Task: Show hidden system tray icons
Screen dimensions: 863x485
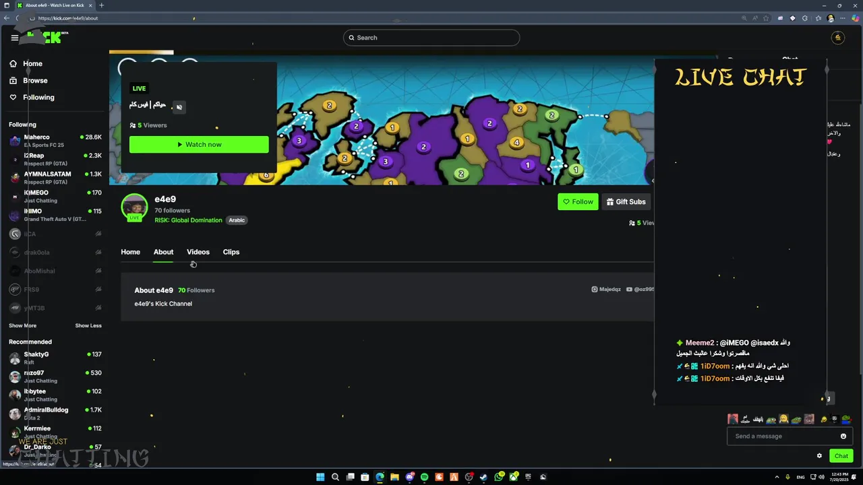Action: [776, 477]
